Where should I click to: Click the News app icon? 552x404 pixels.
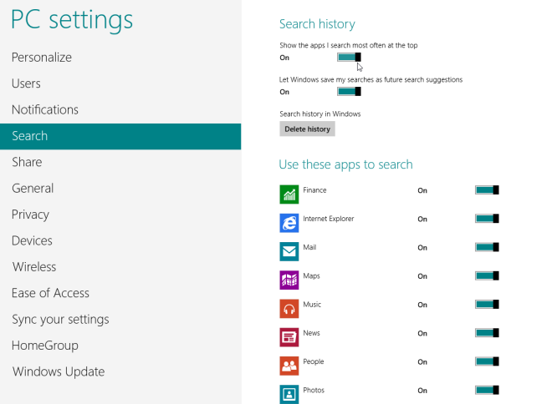point(289,337)
